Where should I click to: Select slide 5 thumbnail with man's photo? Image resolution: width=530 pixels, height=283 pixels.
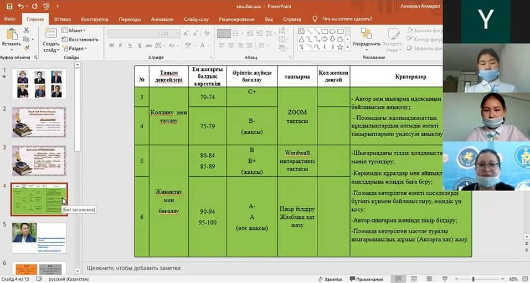[x=39, y=236]
